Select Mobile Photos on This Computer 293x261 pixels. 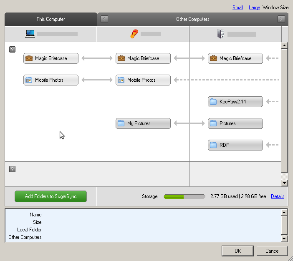point(51,80)
